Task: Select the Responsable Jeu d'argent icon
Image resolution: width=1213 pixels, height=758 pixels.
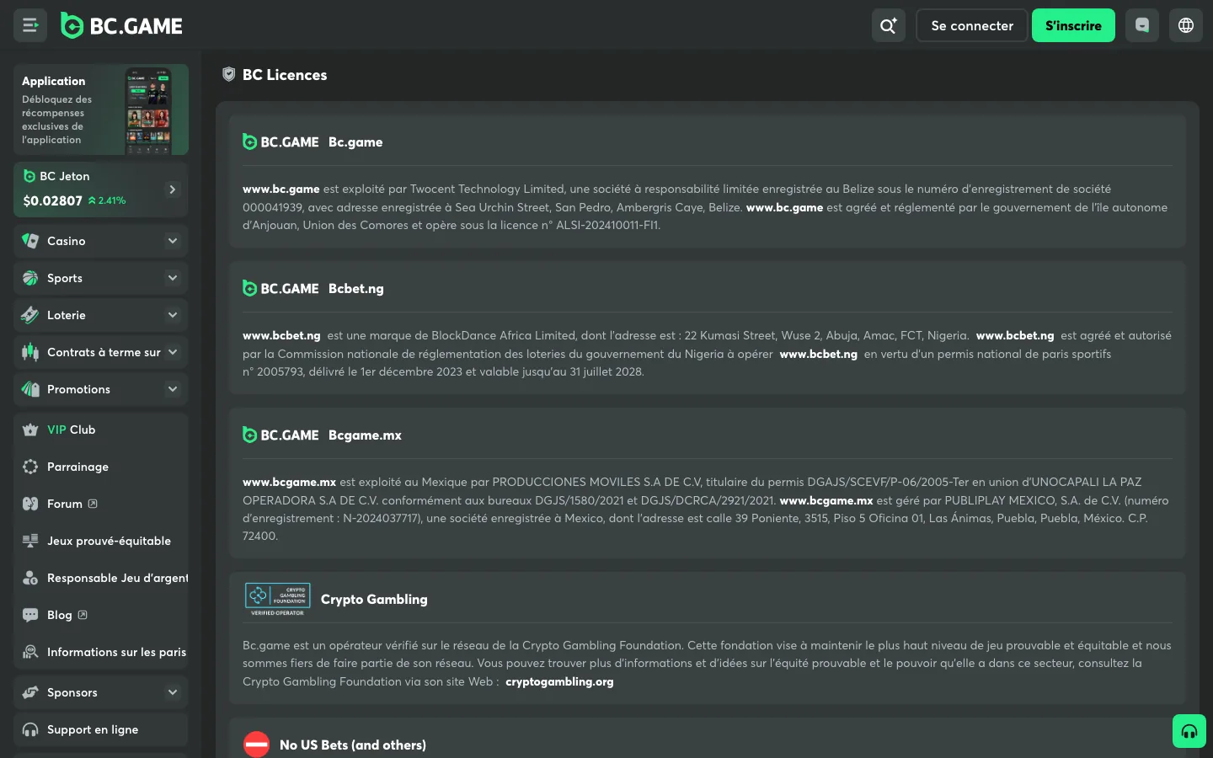Action: tap(30, 578)
